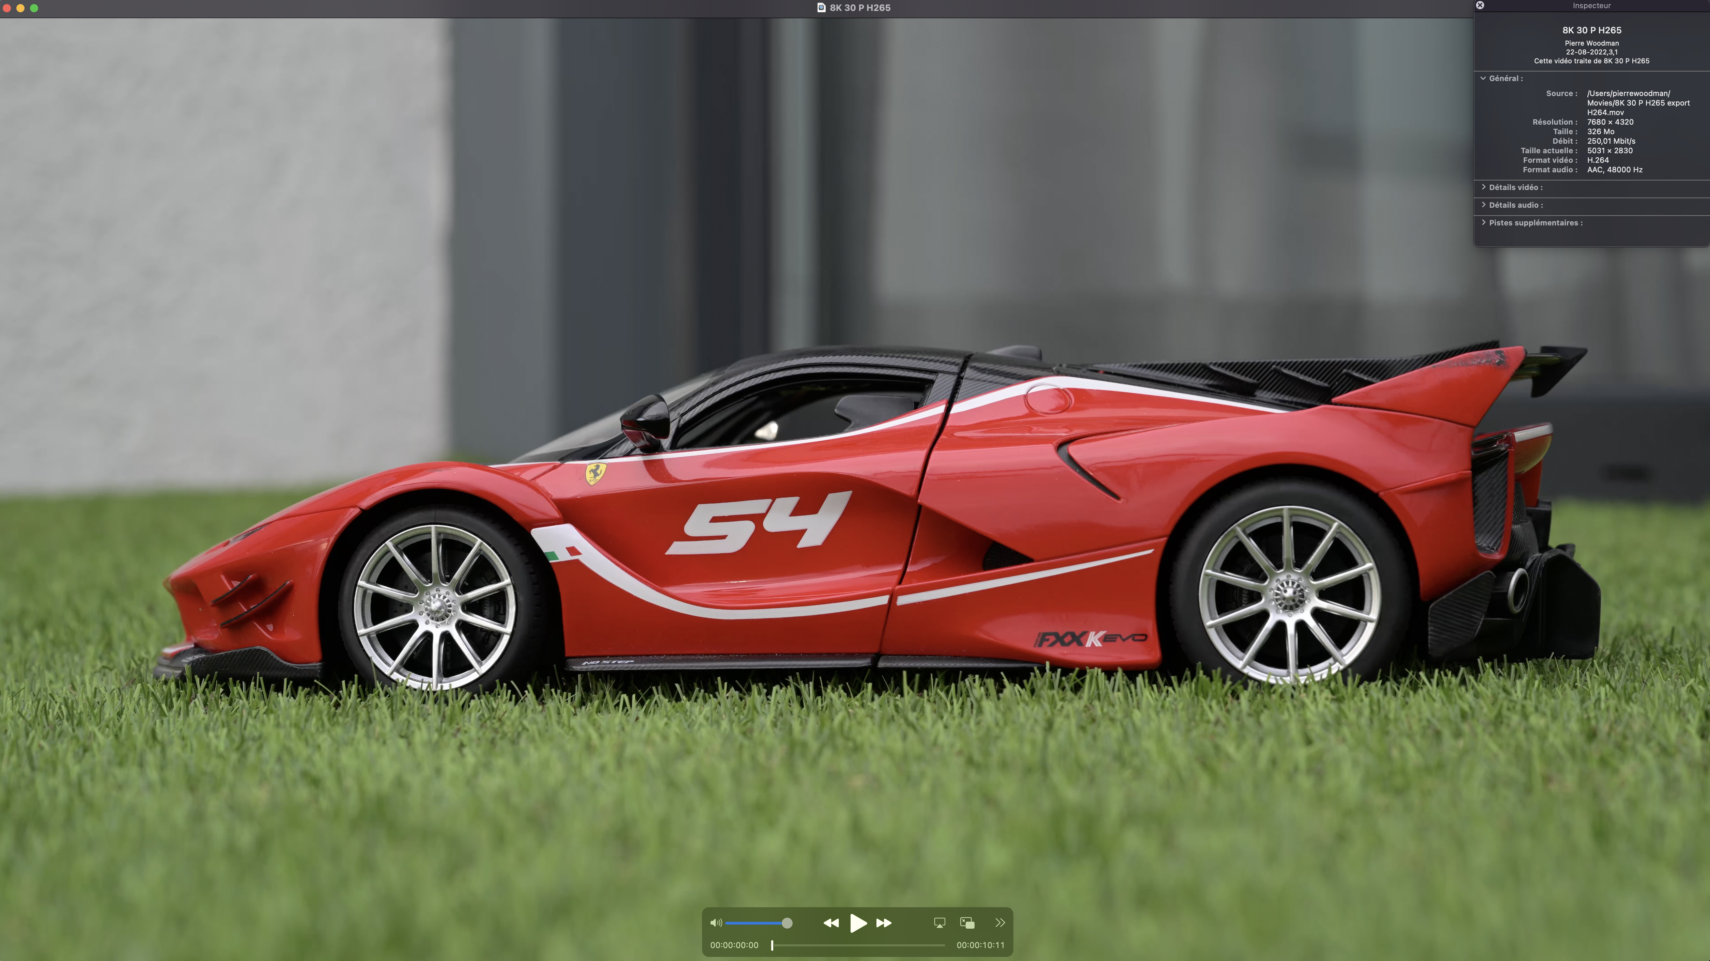
Task: Click the fast-forward button
Action: click(x=884, y=923)
